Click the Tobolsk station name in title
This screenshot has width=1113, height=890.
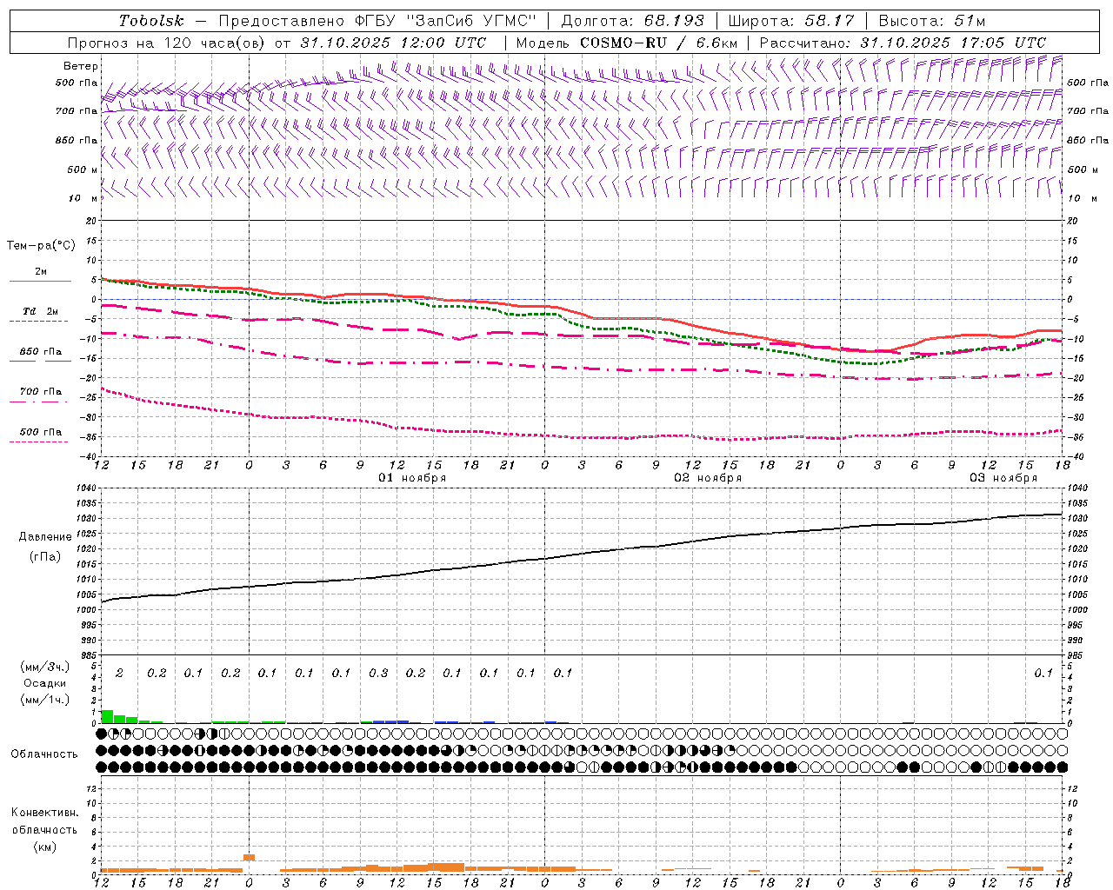[151, 21]
